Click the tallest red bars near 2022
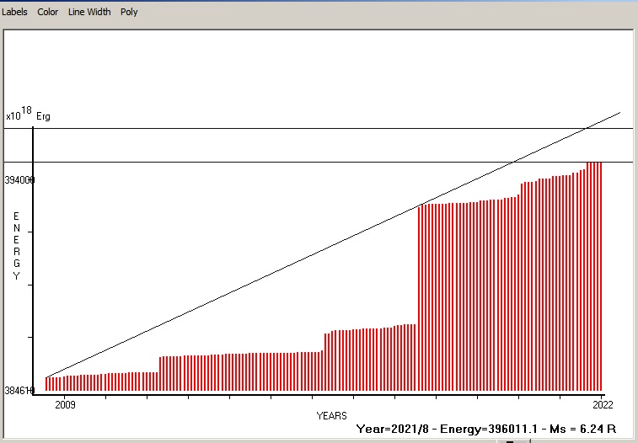The image size is (638, 443). tap(594, 276)
